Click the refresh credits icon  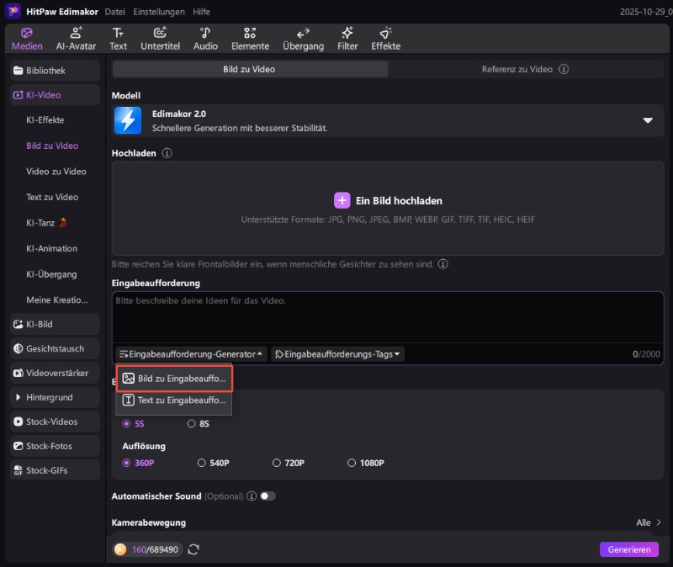tap(193, 549)
